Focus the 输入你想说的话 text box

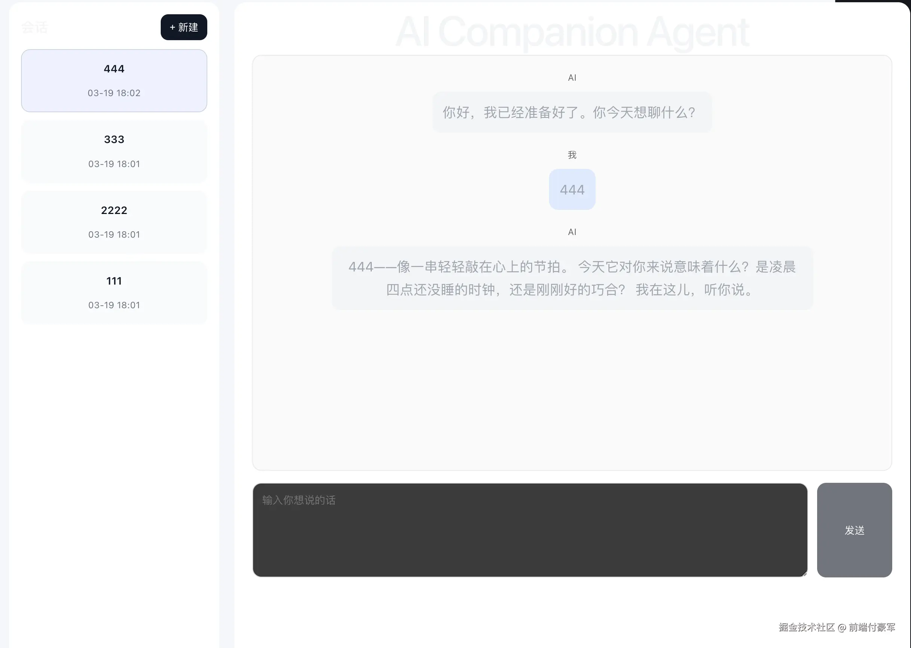click(529, 529)
